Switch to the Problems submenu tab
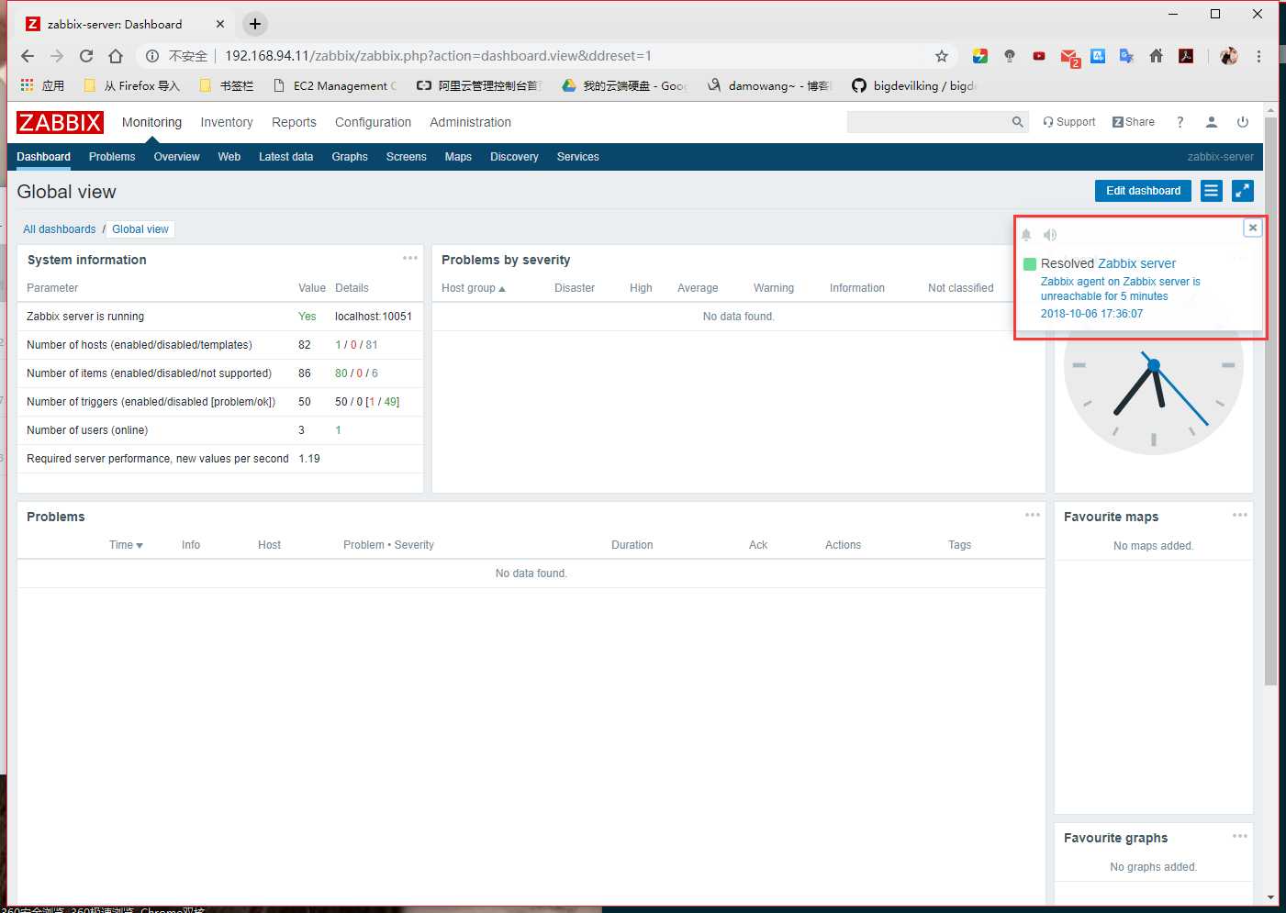1286x913 pixels. [112, 157]
